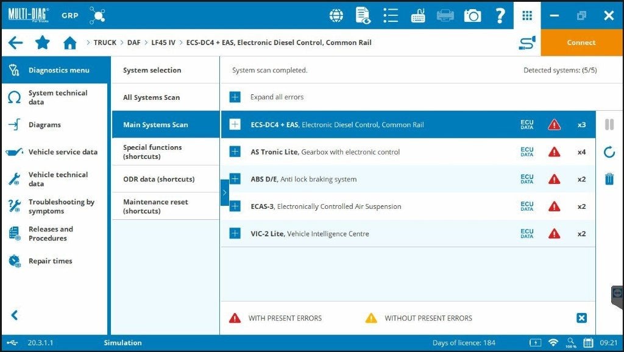Close the error legend bar

click(x=581, y=318)
